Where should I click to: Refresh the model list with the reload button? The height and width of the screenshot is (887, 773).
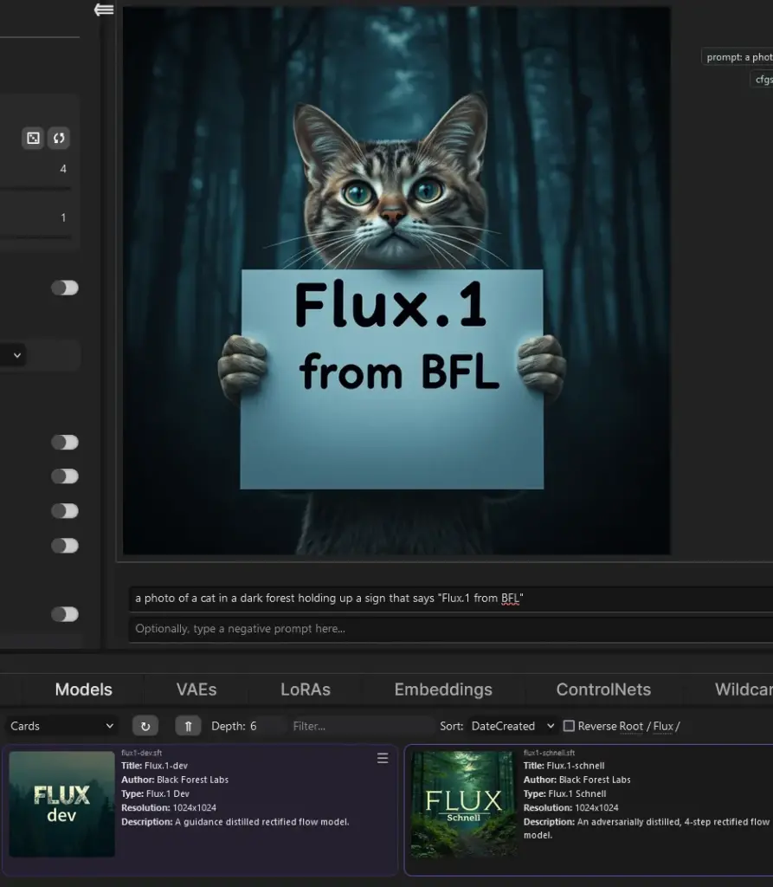(x=145, y=726)
